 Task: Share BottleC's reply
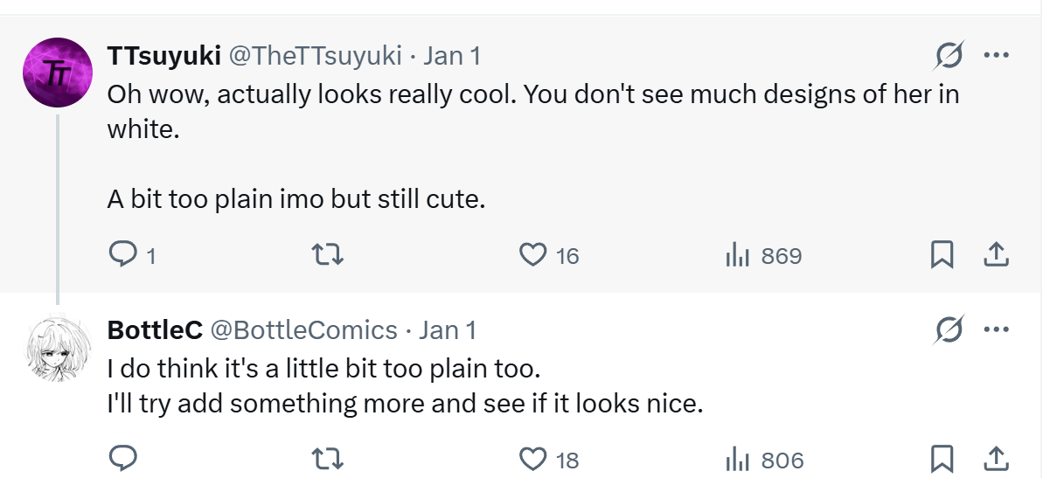996,459
